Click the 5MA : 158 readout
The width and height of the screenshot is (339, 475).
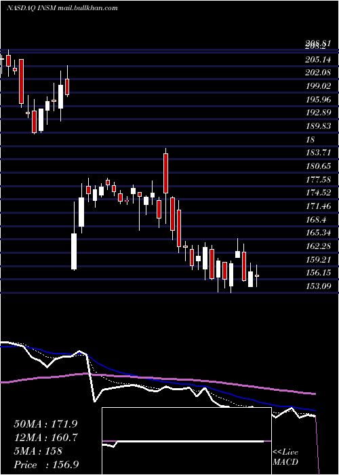pos(38,451)
